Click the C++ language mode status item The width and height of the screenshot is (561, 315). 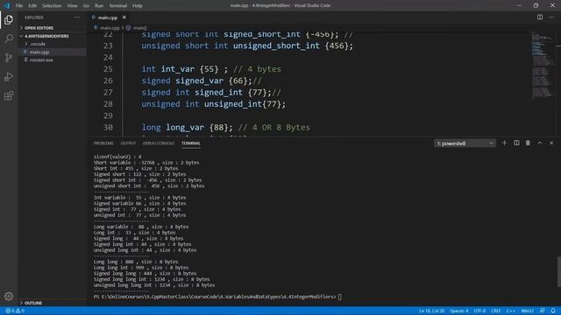510,311
